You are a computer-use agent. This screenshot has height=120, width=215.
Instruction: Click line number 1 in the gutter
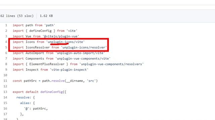point(6,25)
